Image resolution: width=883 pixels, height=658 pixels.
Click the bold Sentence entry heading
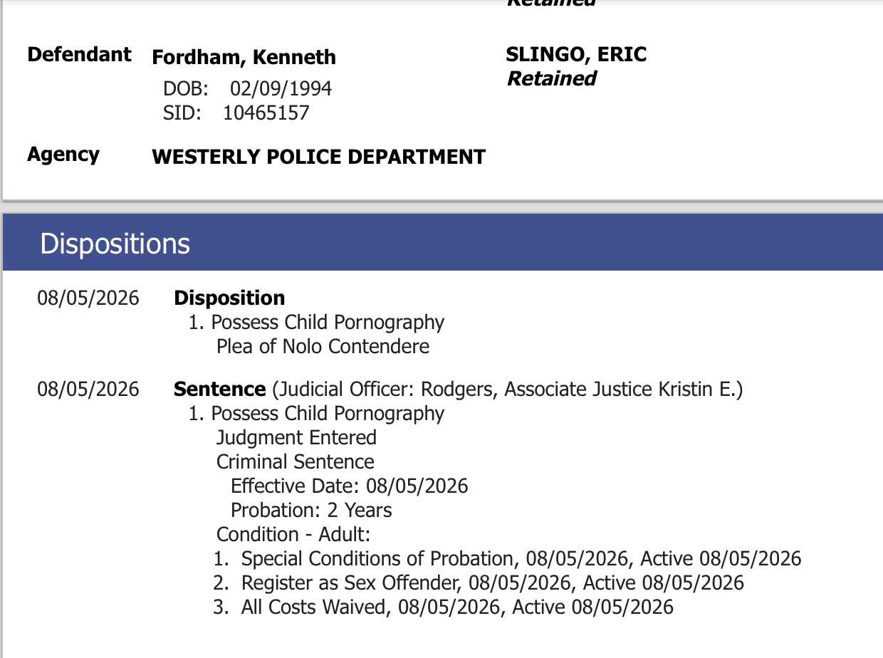click(x=219, y=390)
